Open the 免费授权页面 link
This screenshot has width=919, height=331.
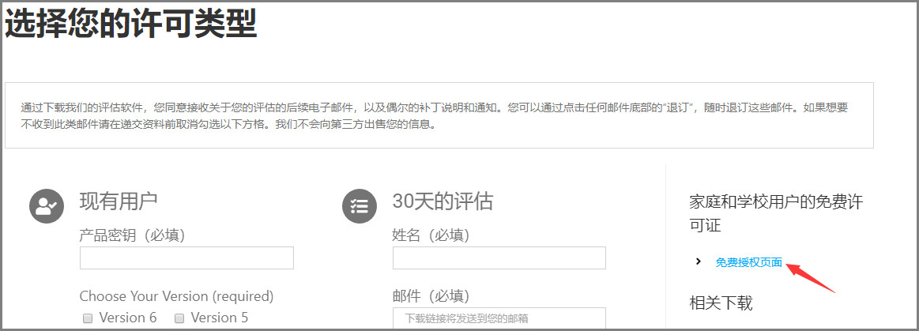tap(748, 262)
